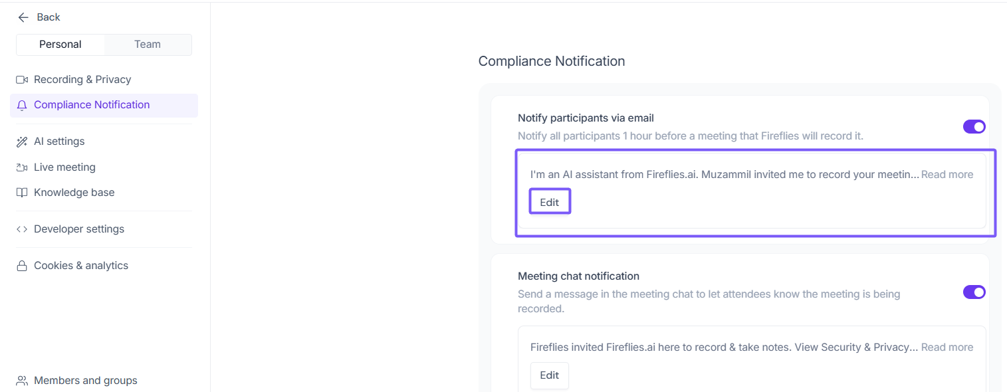The height and width of the screenshot is (392, 1007).
Task: Click the Live meeting camera icon
Action: [x=22, y=167]
